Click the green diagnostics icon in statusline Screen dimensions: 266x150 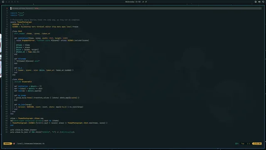(x=236, y=143)
